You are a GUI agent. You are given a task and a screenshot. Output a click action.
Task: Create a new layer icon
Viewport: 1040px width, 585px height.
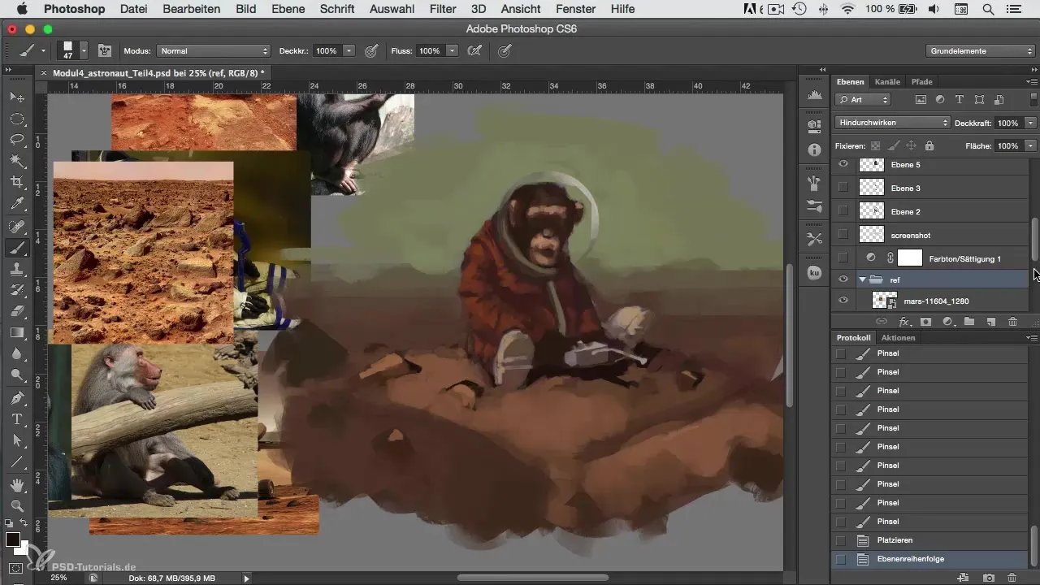point(990,322)
